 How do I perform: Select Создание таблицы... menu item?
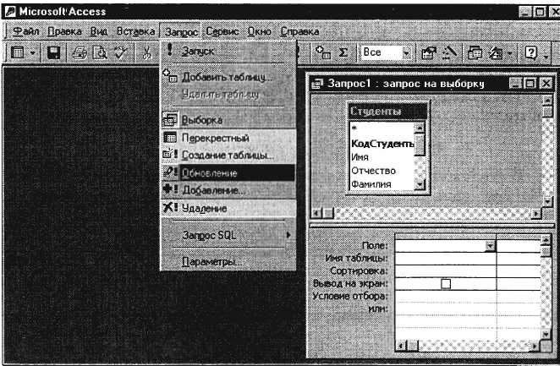pos(228,156)
